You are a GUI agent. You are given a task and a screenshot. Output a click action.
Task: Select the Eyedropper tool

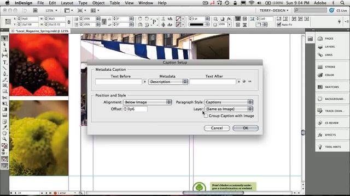[4, 127]
